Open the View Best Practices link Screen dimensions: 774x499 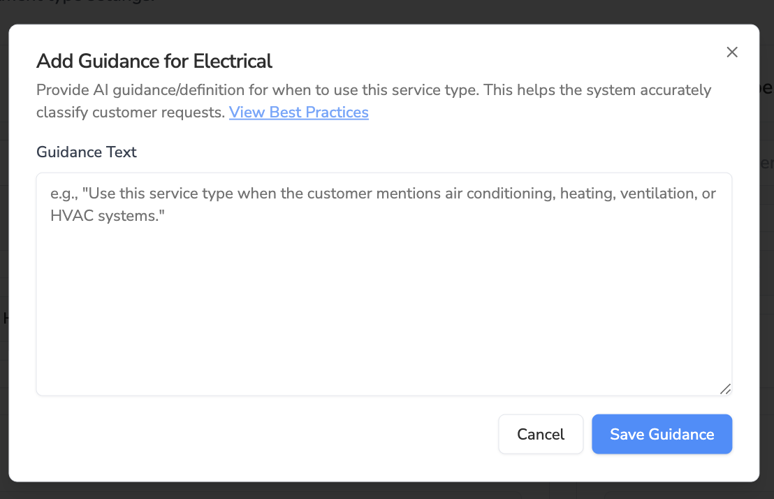[299, 112]
